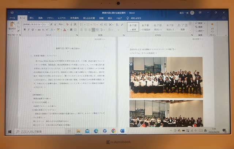234x149 pixels.
Task: Toggle Bold formatting
Action: [24, 30]
